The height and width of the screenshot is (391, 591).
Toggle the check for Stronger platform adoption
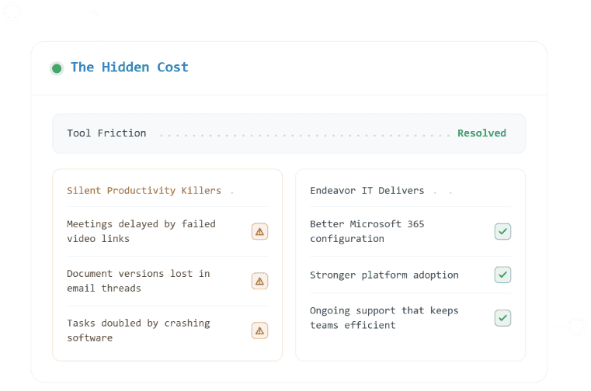[x=502, y=275]
